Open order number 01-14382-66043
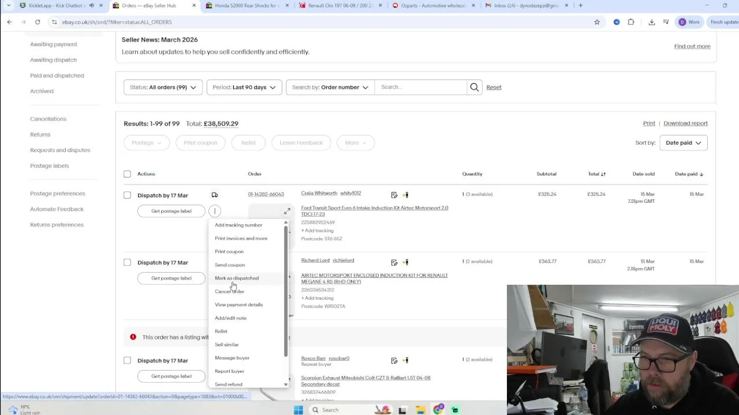Image resolution: width=739 pixels, height=415 pixels. click(x=266, y=194)
